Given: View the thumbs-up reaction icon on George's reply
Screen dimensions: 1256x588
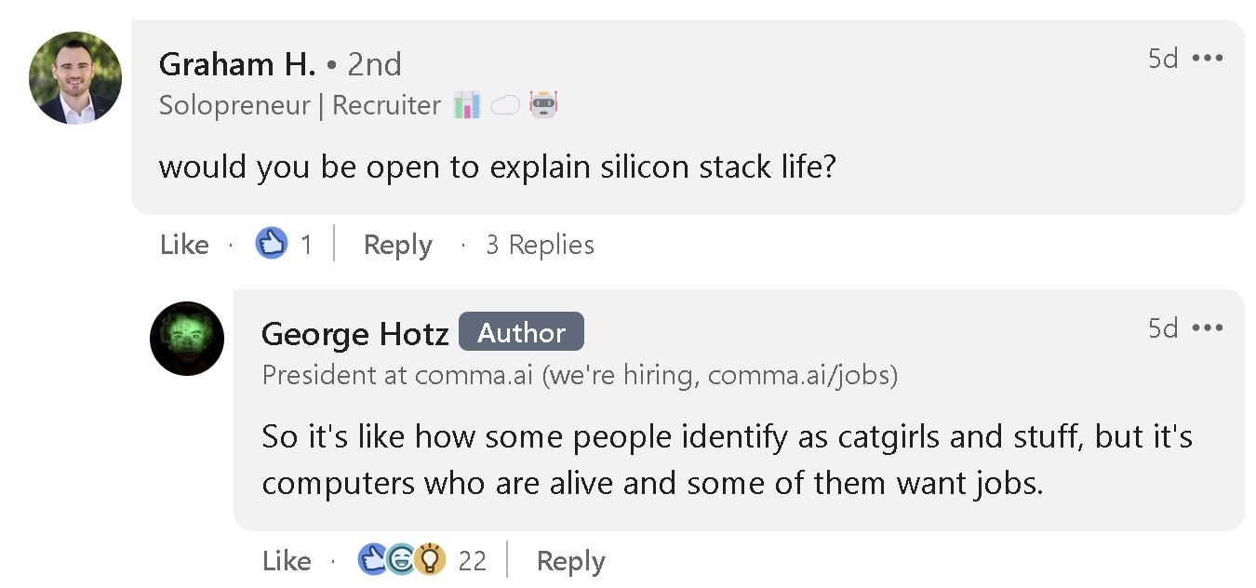Looking at the screenshot, I should click(372, 559).
